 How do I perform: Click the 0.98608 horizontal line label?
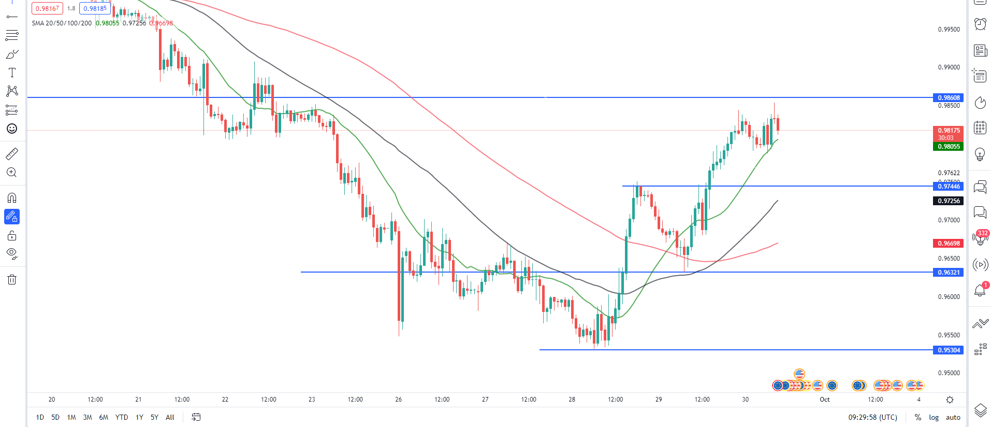[949, 97]
